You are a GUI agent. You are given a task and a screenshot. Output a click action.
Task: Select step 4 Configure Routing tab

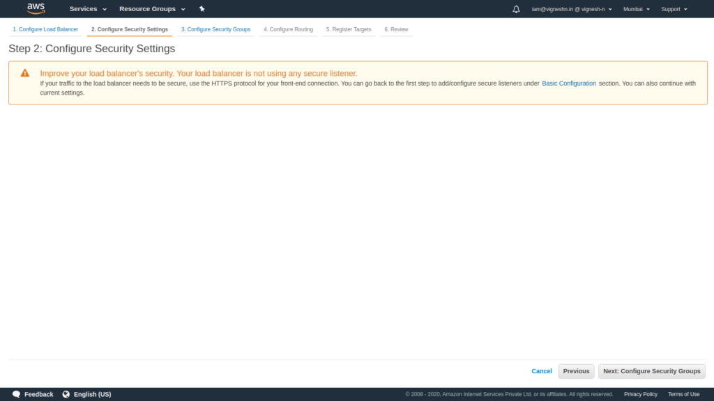click(288, 29)
